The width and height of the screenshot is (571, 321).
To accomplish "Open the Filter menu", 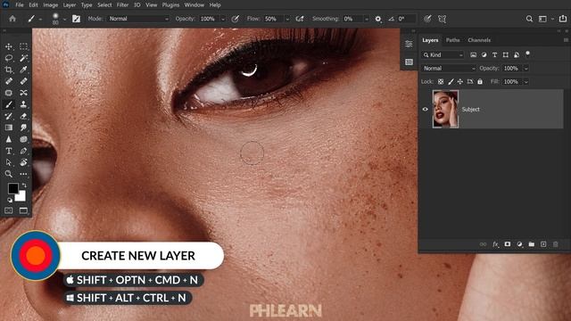I will pos(122,5).
